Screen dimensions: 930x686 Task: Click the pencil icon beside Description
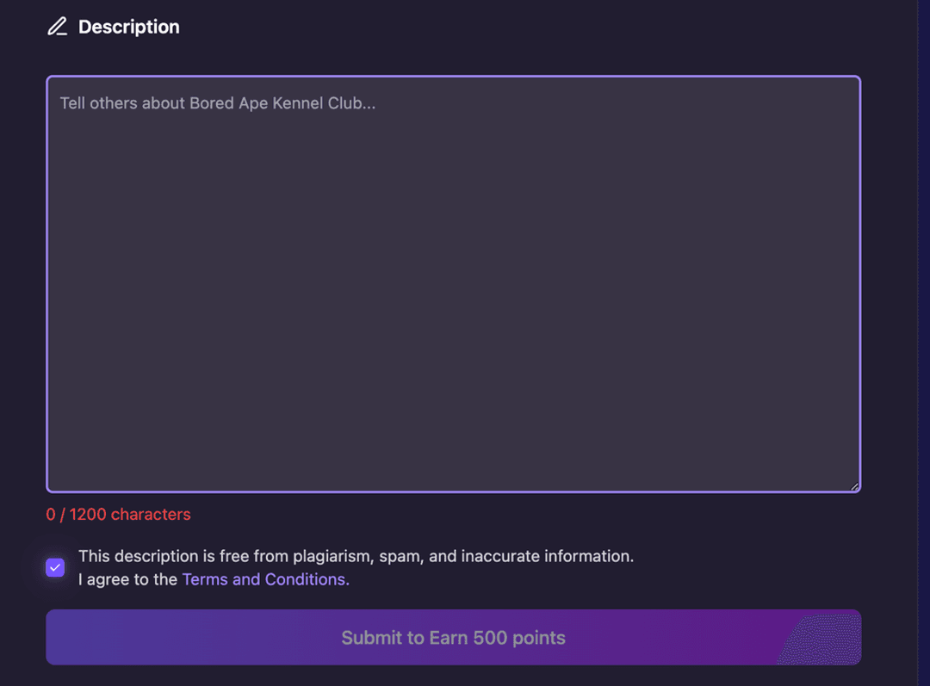[x=57, y=27]
